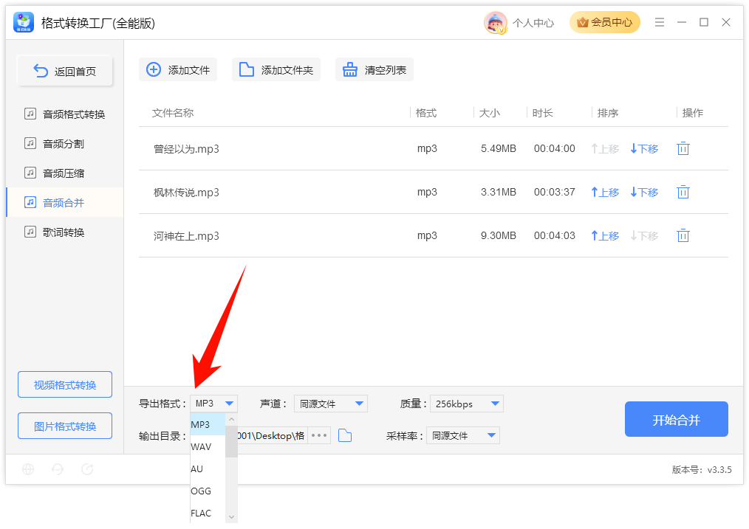Delete 河神在上.mp3 with trash icon

point(683,235)
